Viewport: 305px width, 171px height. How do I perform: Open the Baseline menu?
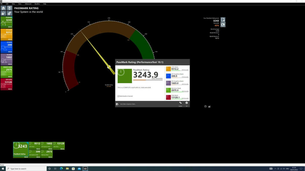[x=37, y=4]
